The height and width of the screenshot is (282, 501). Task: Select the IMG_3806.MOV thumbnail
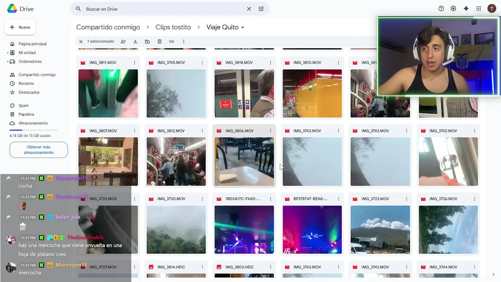[244, 161]
